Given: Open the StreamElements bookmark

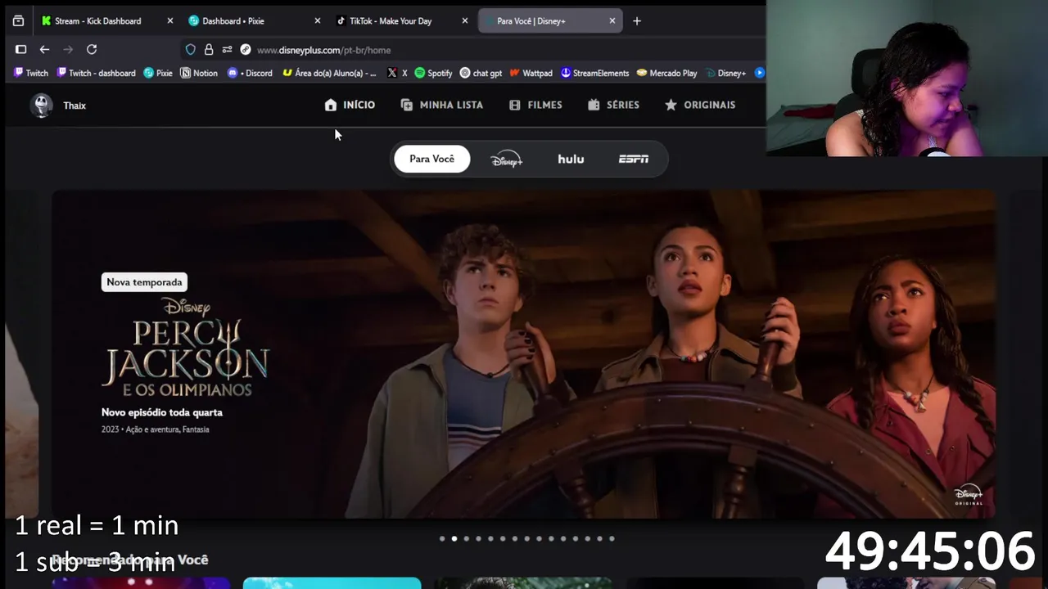Looking at the screenshot, I should (x=594, y=73).
